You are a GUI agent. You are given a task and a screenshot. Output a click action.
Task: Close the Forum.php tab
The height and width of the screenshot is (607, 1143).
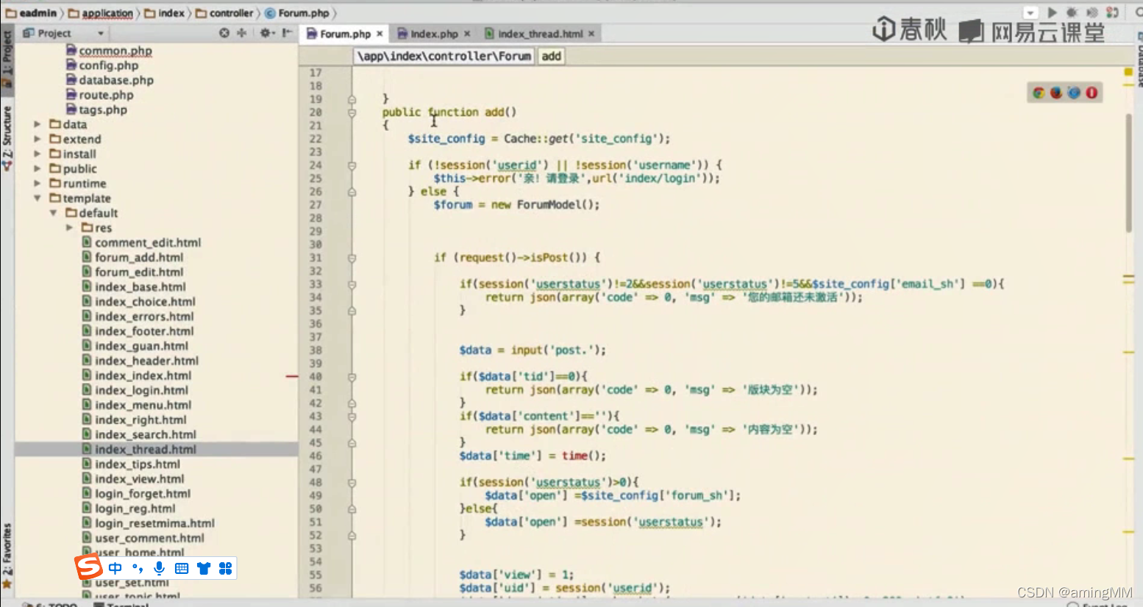click(x=380, y=34)
